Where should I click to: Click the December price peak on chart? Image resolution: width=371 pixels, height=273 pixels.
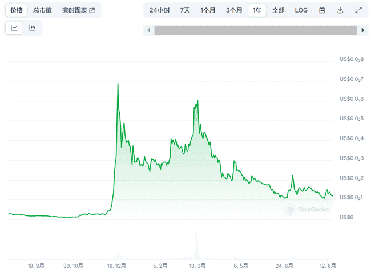pos(118,84)
